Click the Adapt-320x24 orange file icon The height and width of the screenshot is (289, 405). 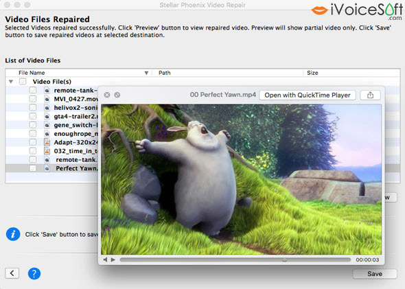click(47, 142)
